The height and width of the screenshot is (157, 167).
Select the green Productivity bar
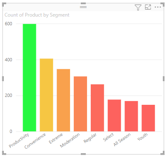tap(29, 77)
